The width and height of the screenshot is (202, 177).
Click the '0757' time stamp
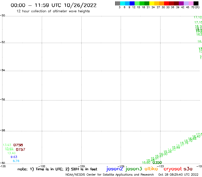coord(20,149)
